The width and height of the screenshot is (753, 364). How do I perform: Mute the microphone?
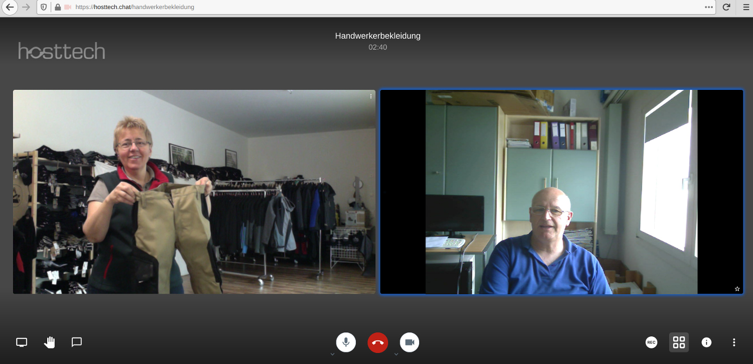(x=346, y=342)
